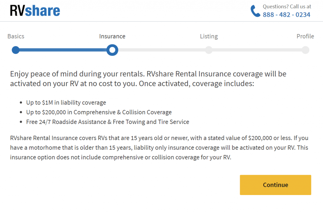Call the 888 - 482 - 0234 number link
Screen dimensions: 323x213
[286, 15]
